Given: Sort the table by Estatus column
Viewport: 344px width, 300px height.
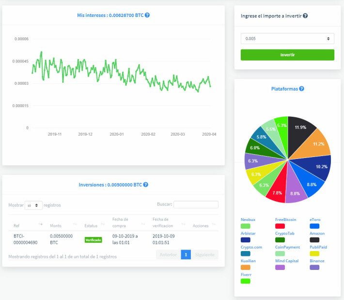Looking at the screenshot, I should (x=102, y=224).
